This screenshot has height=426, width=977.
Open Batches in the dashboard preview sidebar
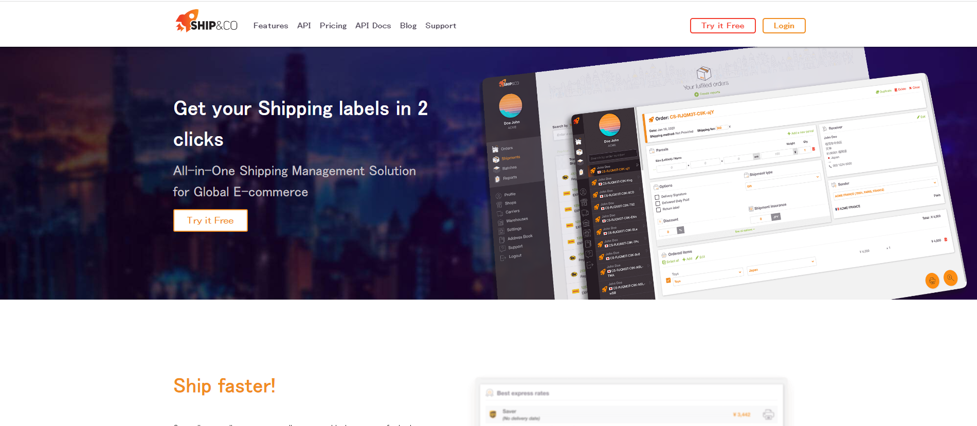(505, 168)
